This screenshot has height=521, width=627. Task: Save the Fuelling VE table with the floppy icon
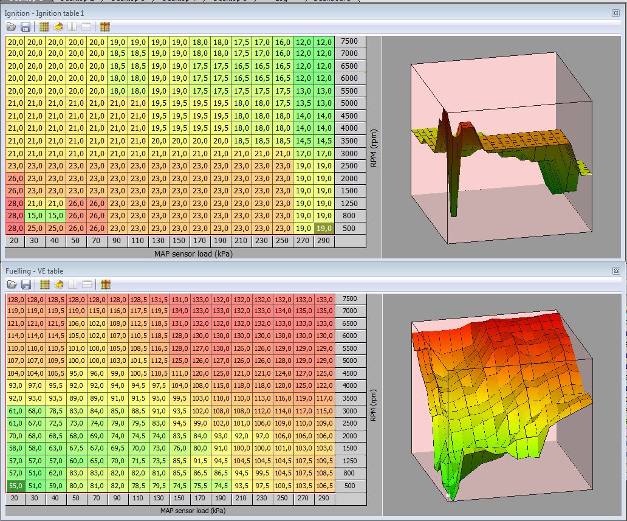tap(26, 285)
